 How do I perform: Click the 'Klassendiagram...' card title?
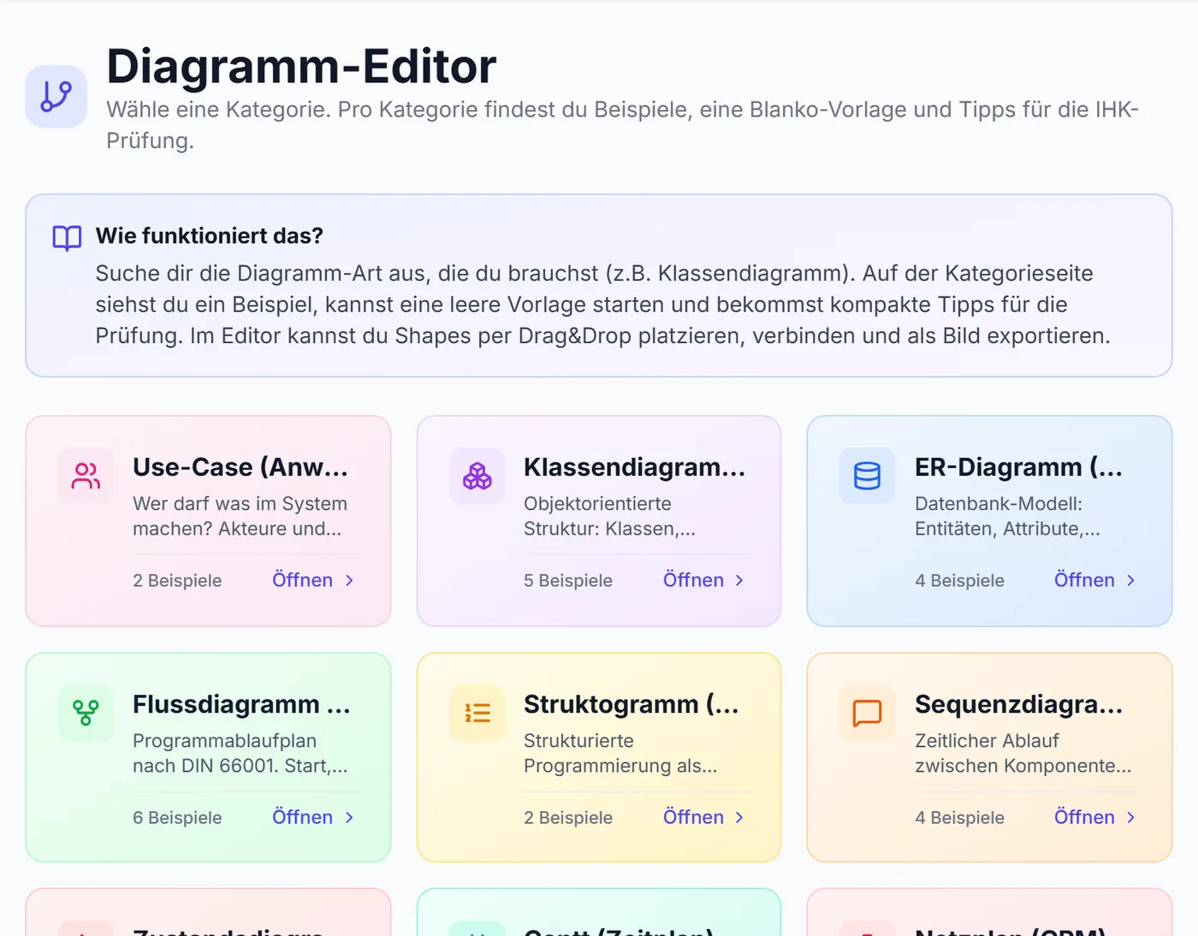635,467
